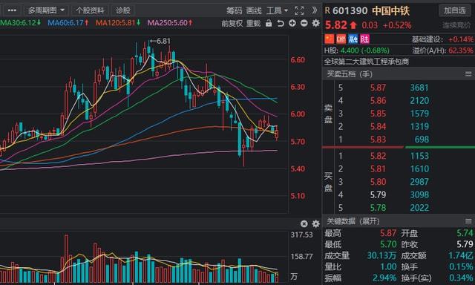Click buy level 1 price 5.82
This screenshot has height=285, width=475.
click(378, 156)
